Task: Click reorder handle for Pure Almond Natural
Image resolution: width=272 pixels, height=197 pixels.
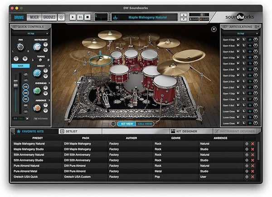Action: point(247,166)
